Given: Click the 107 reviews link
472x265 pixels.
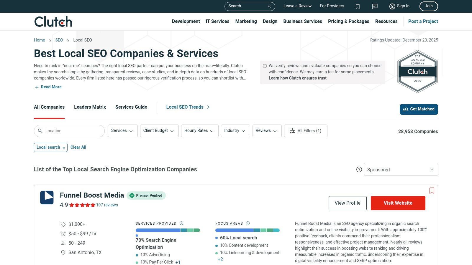Looking at the screenshot, I should [107, 205].
